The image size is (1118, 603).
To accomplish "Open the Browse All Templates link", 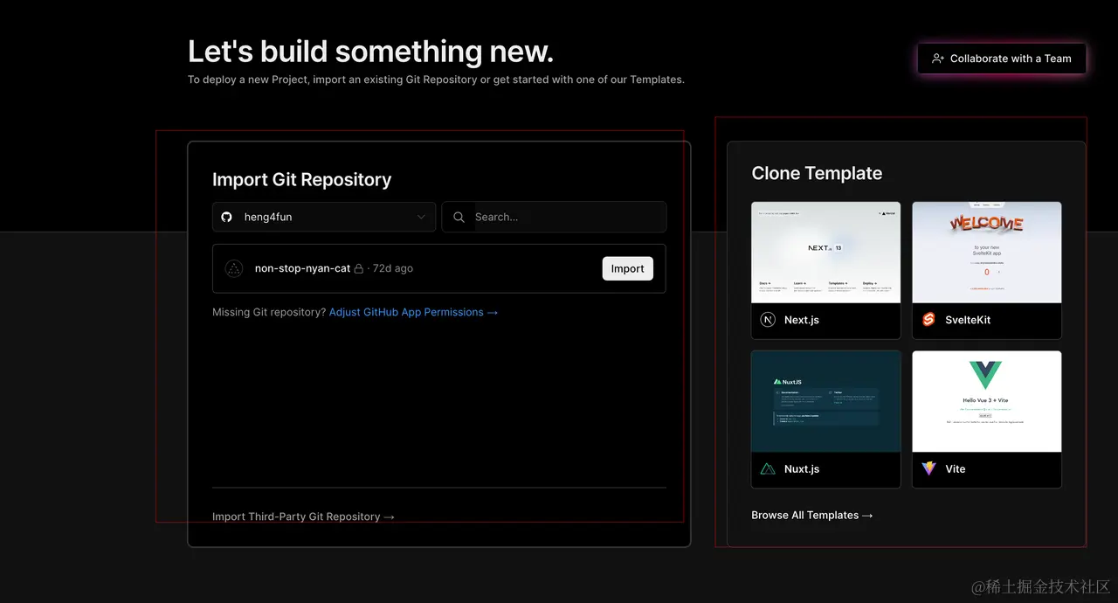I will pyautogui.click(x=812, y=516).
